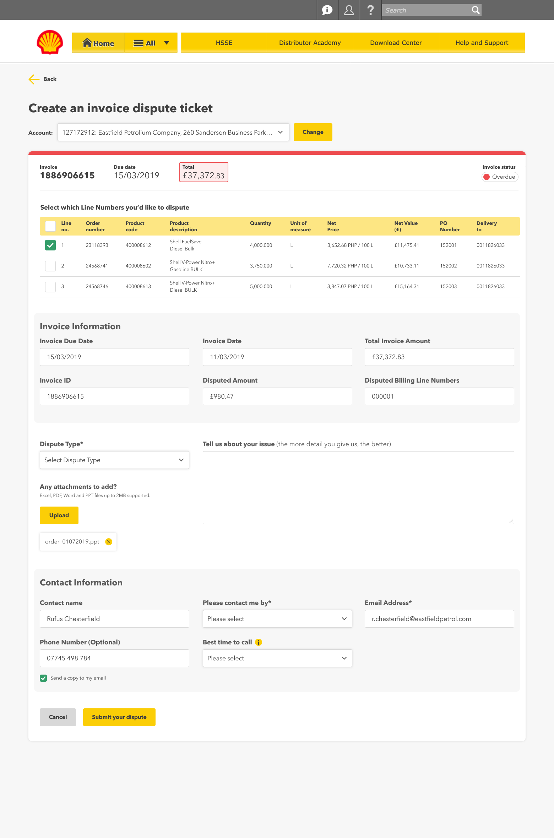Screen dimensions: 554x838
Task: Click the Shell logo
Action: (50, 42)
